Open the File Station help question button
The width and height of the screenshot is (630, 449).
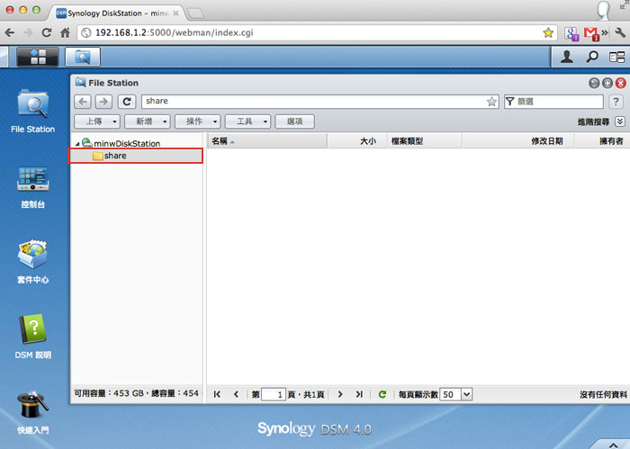tap(616, 102)
